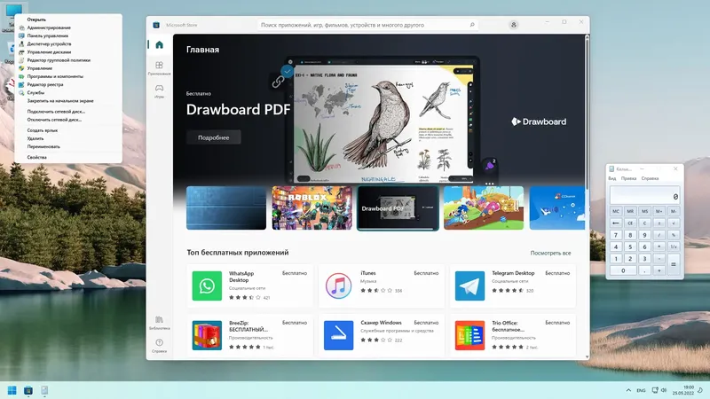Select the Drawboard PDF carousel thumbnail
Viewport: 710px width, 399px height.
pos(398,208)
